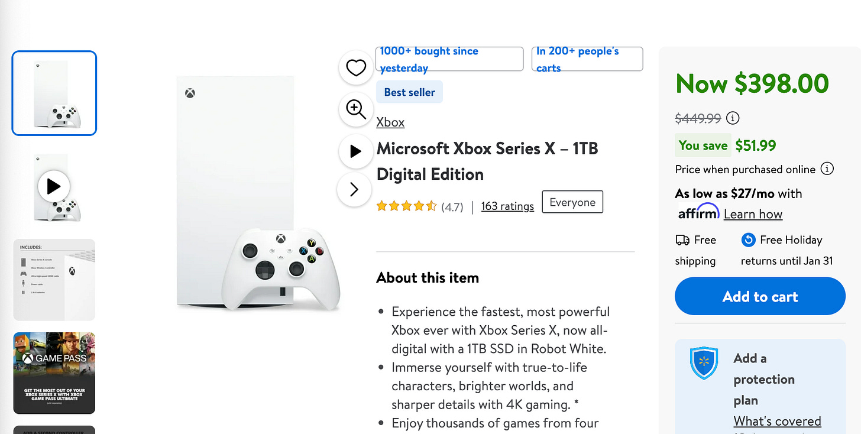Click the zoom magnifier icon

[x=355, y=109]
